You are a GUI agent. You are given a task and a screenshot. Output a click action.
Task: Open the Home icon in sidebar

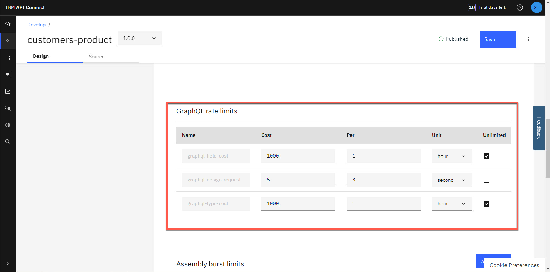pyautogui.click(x=8, y=24)
